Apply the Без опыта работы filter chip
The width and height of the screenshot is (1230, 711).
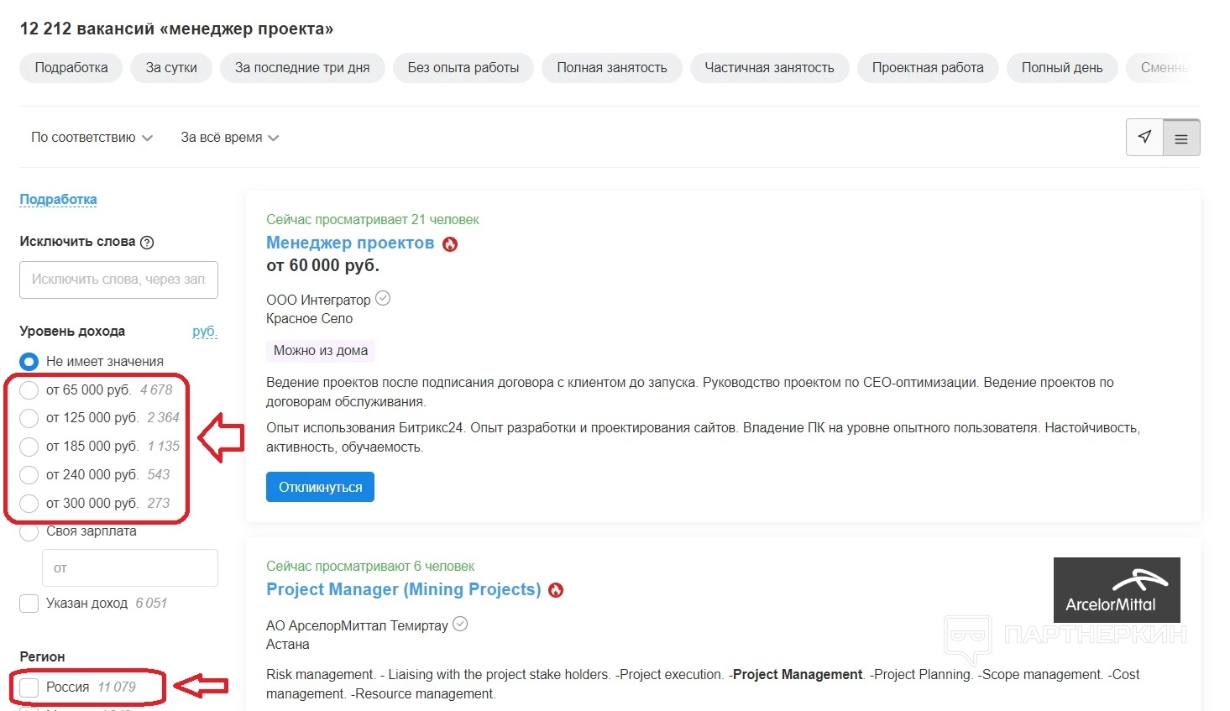click(463, 68)
